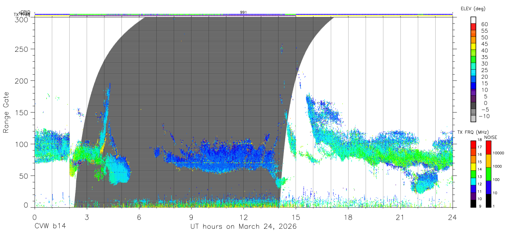
Task: Click the '9' tick on UT hours axis
Action: click(191, 217)
